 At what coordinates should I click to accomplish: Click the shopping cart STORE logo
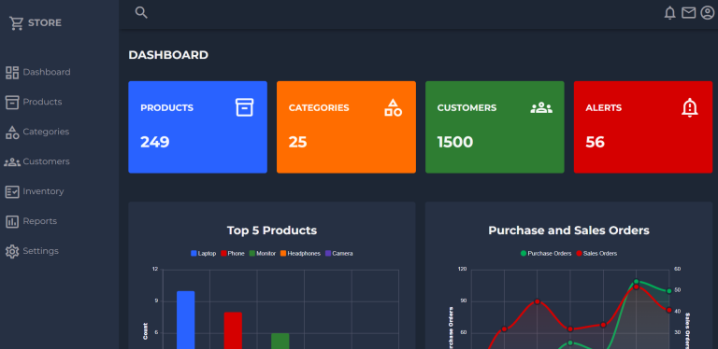point(36,22)
